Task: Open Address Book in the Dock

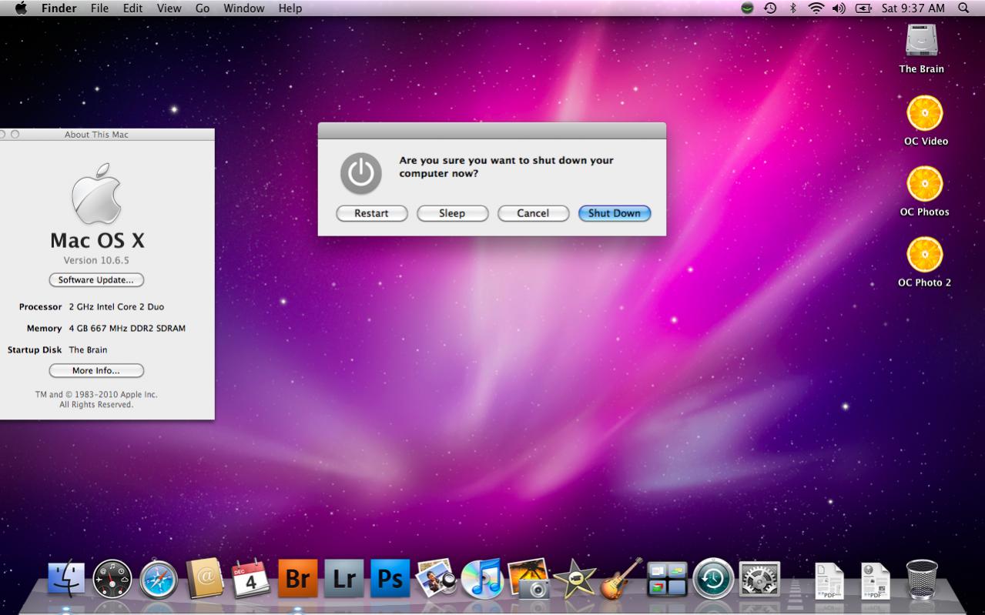Action: point(205,578)
